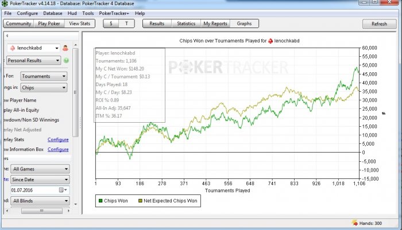Open the lenochkabd player dropdown

(x=33, y=48)
